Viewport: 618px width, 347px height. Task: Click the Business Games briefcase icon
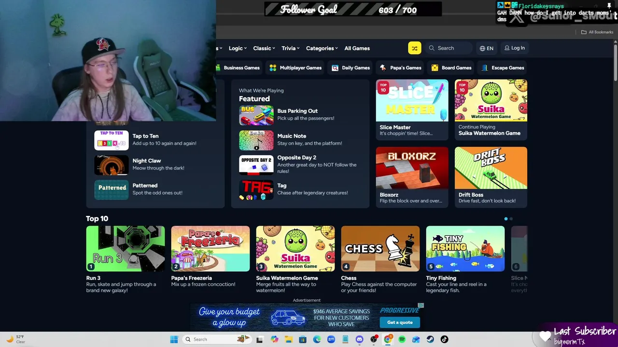tap(218, 68)
